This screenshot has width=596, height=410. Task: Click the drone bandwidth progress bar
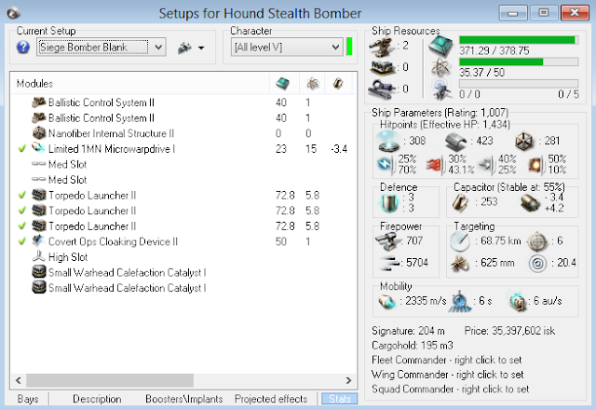pos(519,83)
